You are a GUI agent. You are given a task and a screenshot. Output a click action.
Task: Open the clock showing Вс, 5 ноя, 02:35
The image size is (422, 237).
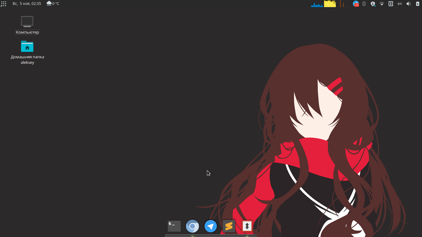(x=27, y=4)
